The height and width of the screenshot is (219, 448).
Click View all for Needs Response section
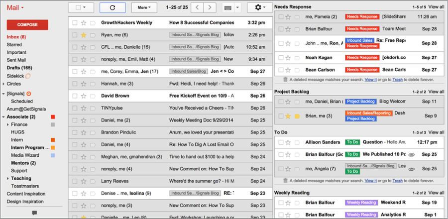[436, 7]
